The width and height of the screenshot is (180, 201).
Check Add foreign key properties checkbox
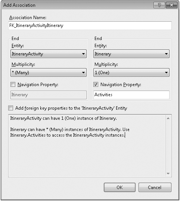10,108
